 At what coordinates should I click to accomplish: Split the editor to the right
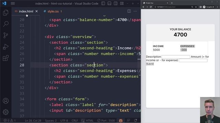point(129,11)
